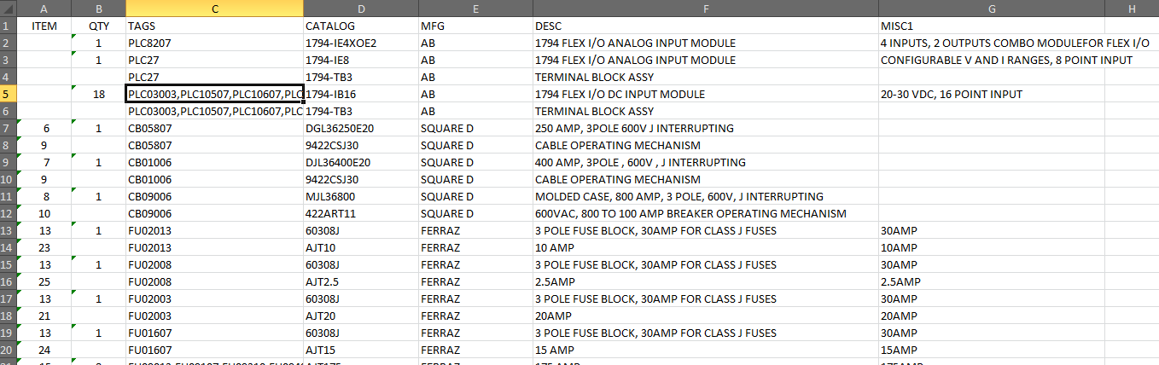Select the quantity cell showing 18
1159x365 pixels.
coord(99,94)
